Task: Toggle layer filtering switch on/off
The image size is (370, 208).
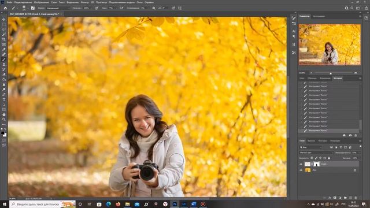Action: tap(360, 147)
